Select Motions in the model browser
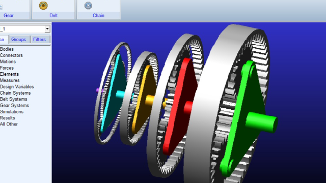The height and width of the screenshot is (183, 326). tap(8, 62)
